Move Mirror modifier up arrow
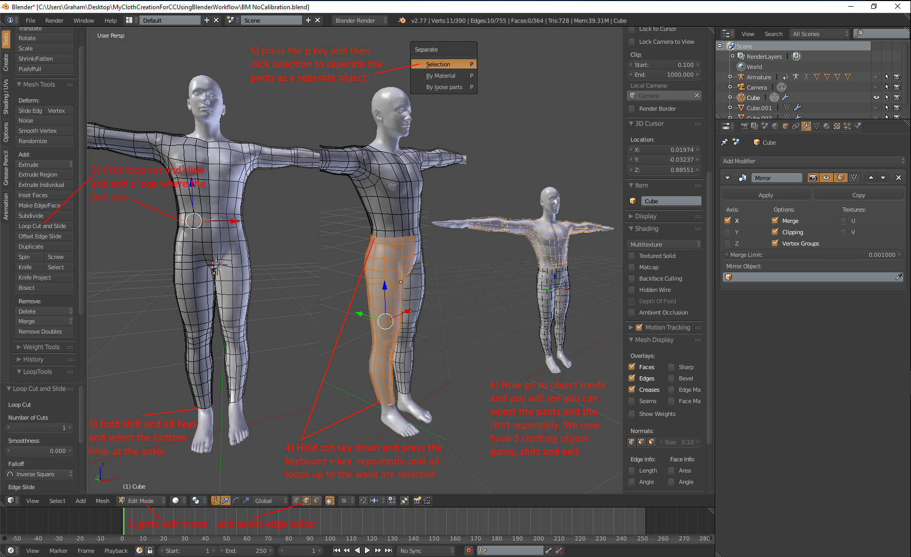This screenshot has width=911, height=557. [x=871, y=178]
